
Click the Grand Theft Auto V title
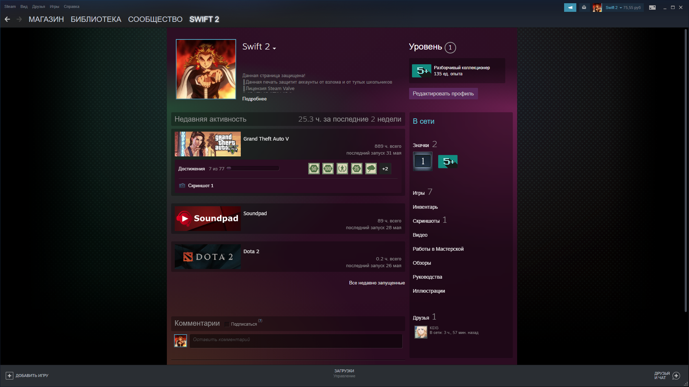266,139
